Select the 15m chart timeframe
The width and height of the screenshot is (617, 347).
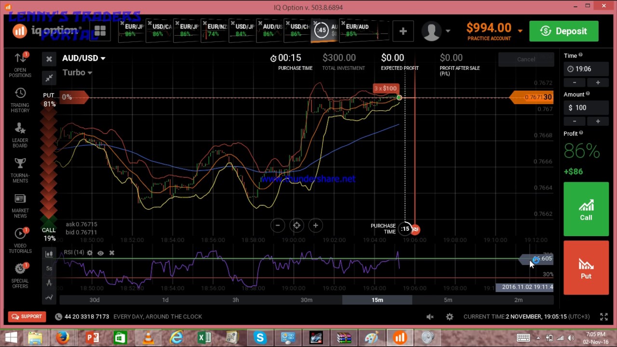(x=377, y=300)
